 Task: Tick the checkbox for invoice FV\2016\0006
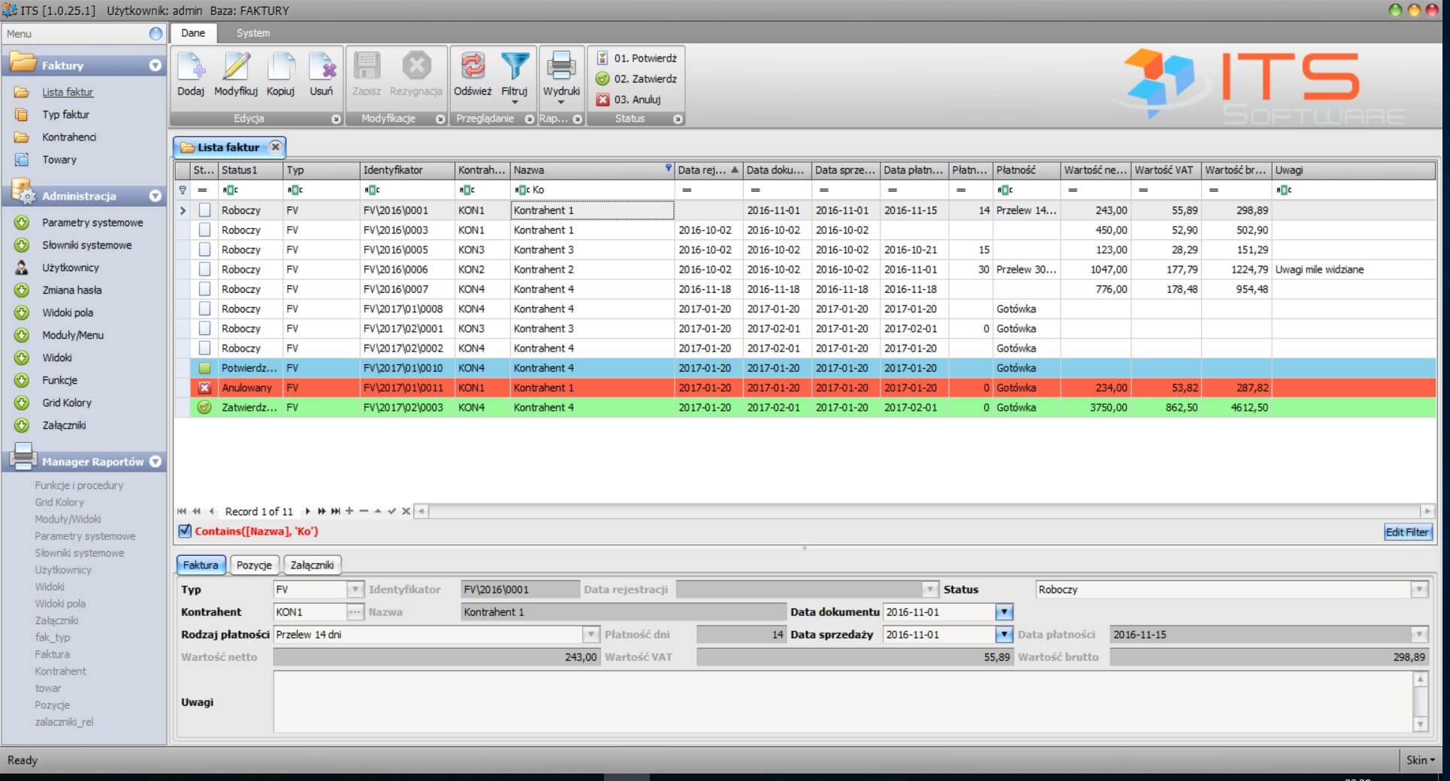tap(204, 270)
